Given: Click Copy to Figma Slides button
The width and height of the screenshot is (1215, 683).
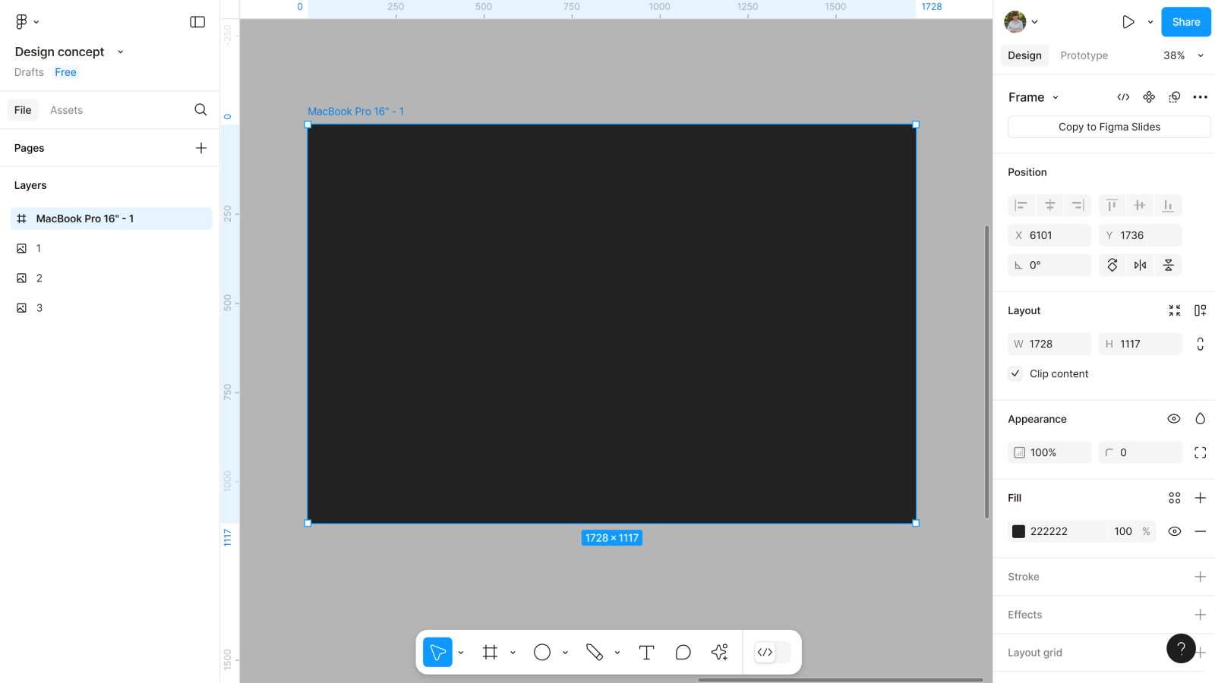Looking at the screenshot, I should 1109,127.
